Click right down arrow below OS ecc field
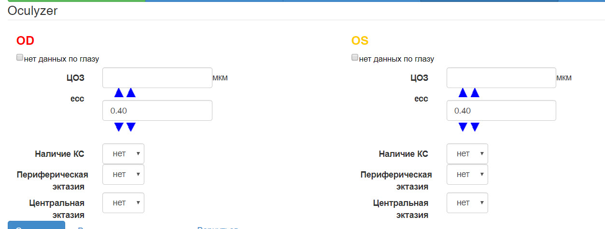 (475, 127)
